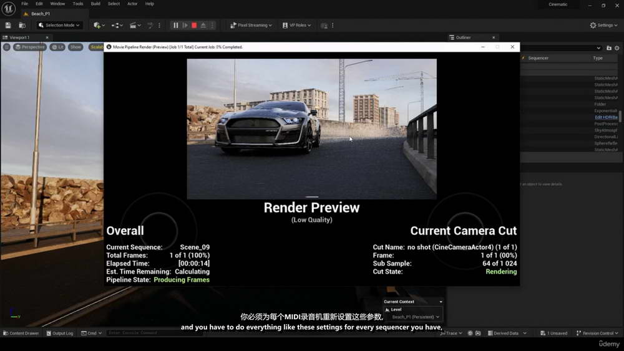This screenshot has height=351, width=624.
Task: Open the Tools menu
Action: pyautogui.click(x=78, y=4)
